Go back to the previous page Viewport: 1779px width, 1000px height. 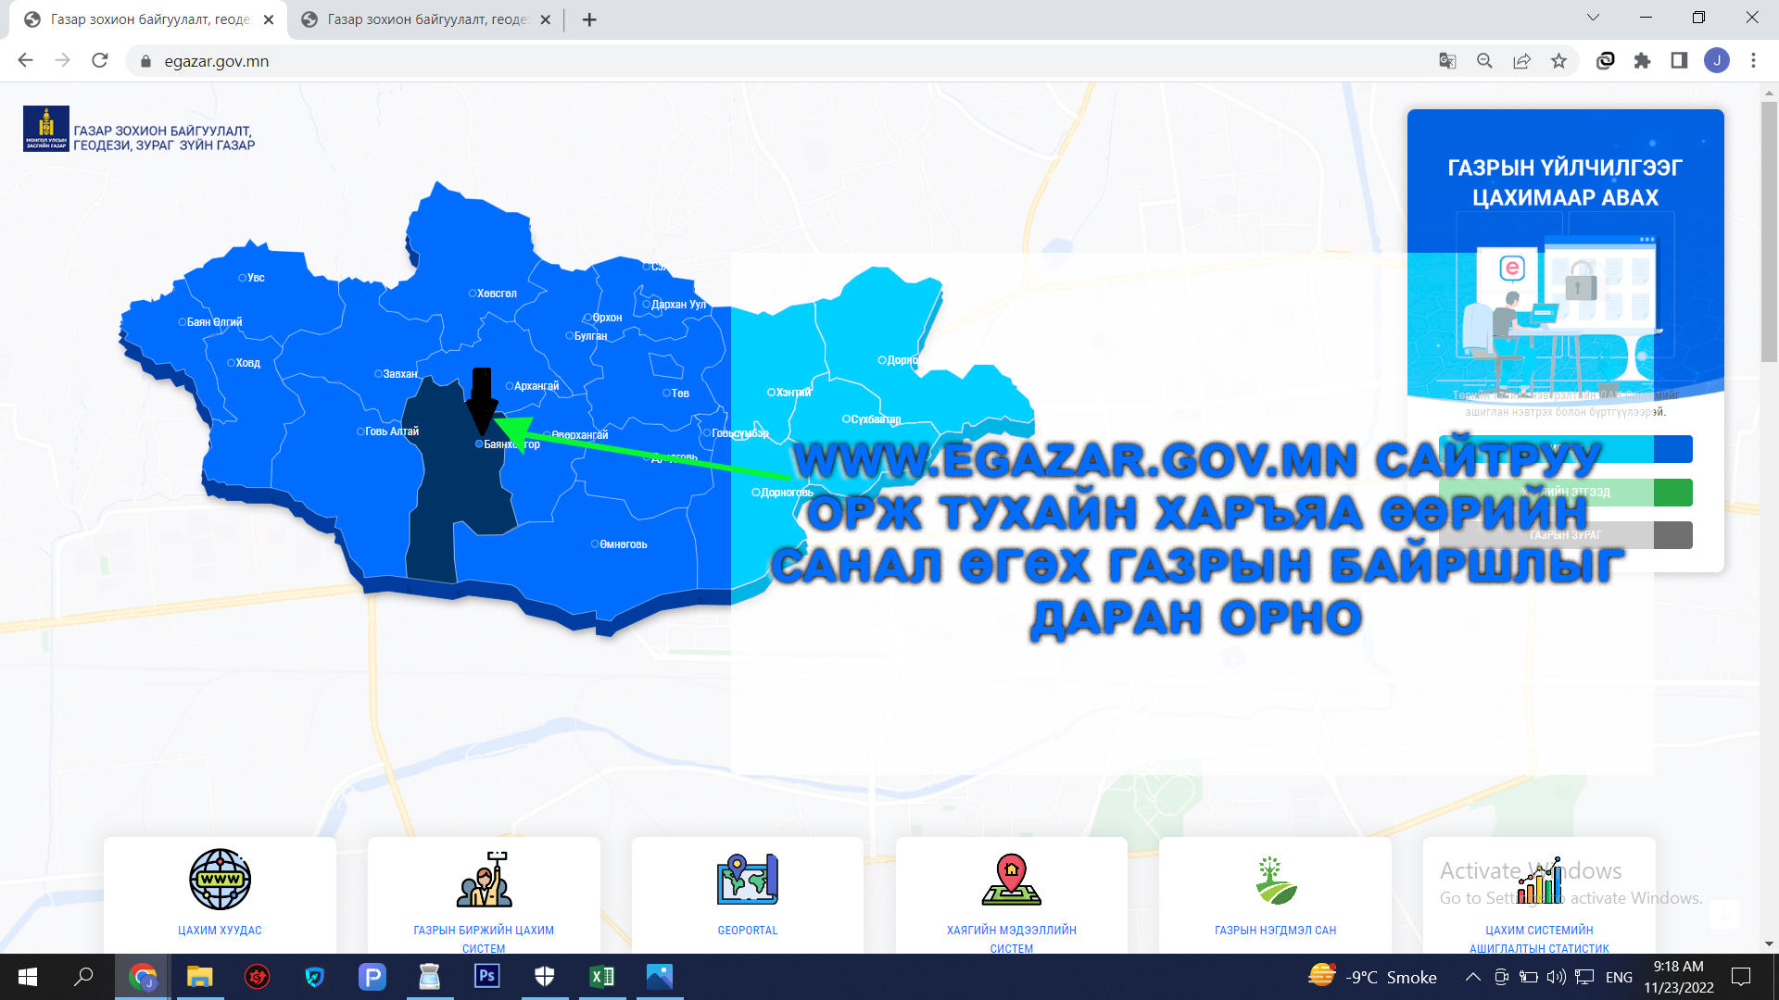pos(25,60)
